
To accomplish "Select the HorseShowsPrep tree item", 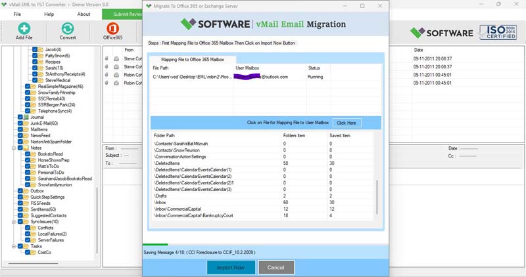I will (53, 160).
